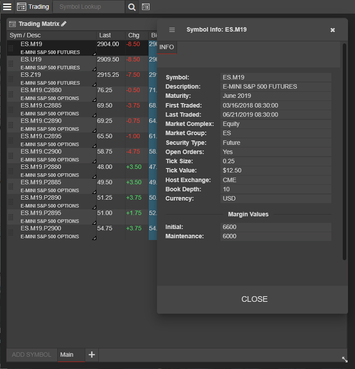Sort by Sym / Desc column header
Screen dimensions: 355x369
tap(51, 35)
